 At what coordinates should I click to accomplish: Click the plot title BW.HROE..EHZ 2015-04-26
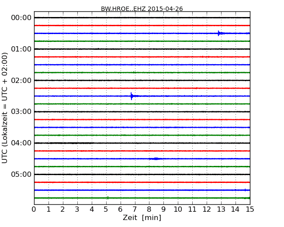pos(142,9)
